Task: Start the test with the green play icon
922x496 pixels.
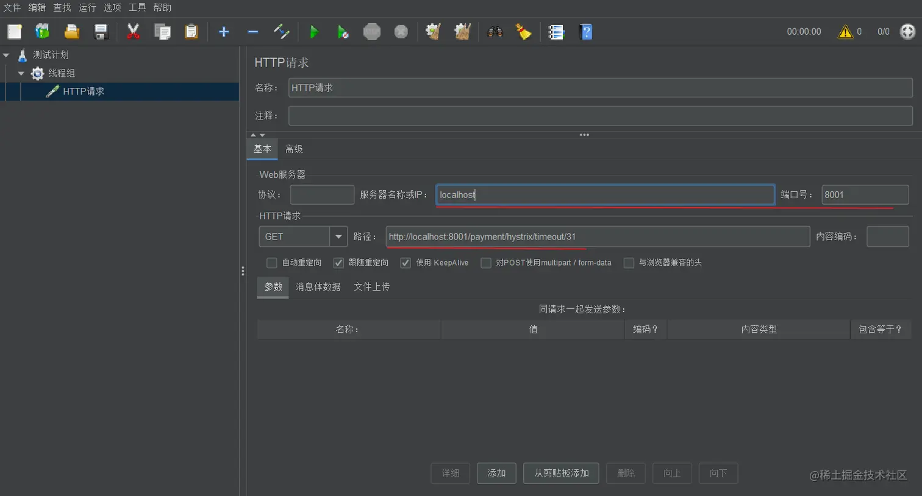Action: click(x=314, y=32)
